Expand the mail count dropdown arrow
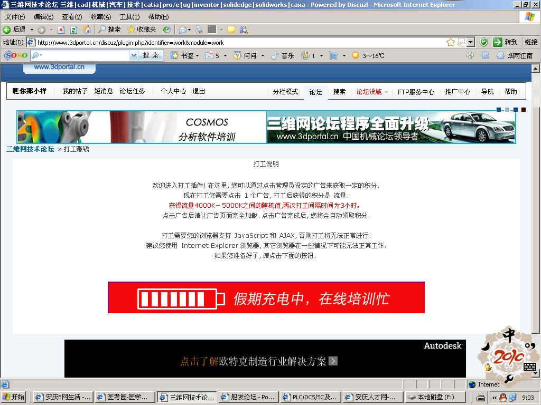Screen dimensions: 541x405 point(225,55)
